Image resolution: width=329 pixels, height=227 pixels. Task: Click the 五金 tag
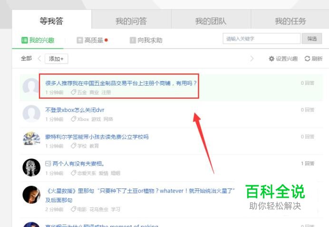[x=82, y=92]
